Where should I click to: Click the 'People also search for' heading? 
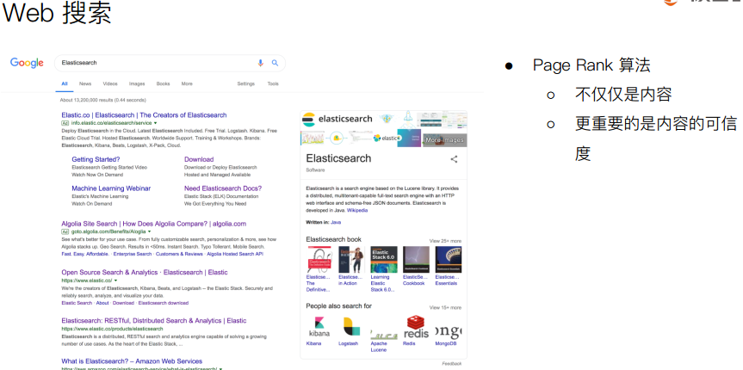(339, 306)
